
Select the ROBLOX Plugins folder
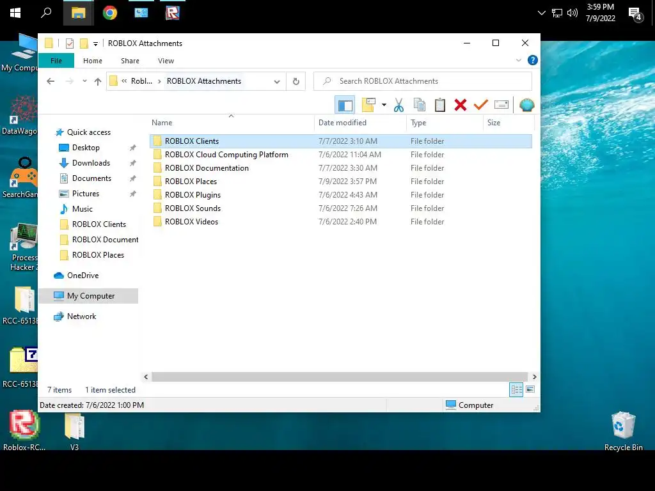[x=340, y=194]
